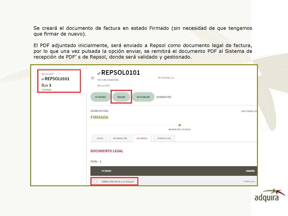Click the adquira logo
288x216 pixels.
(x=270, y=195)
